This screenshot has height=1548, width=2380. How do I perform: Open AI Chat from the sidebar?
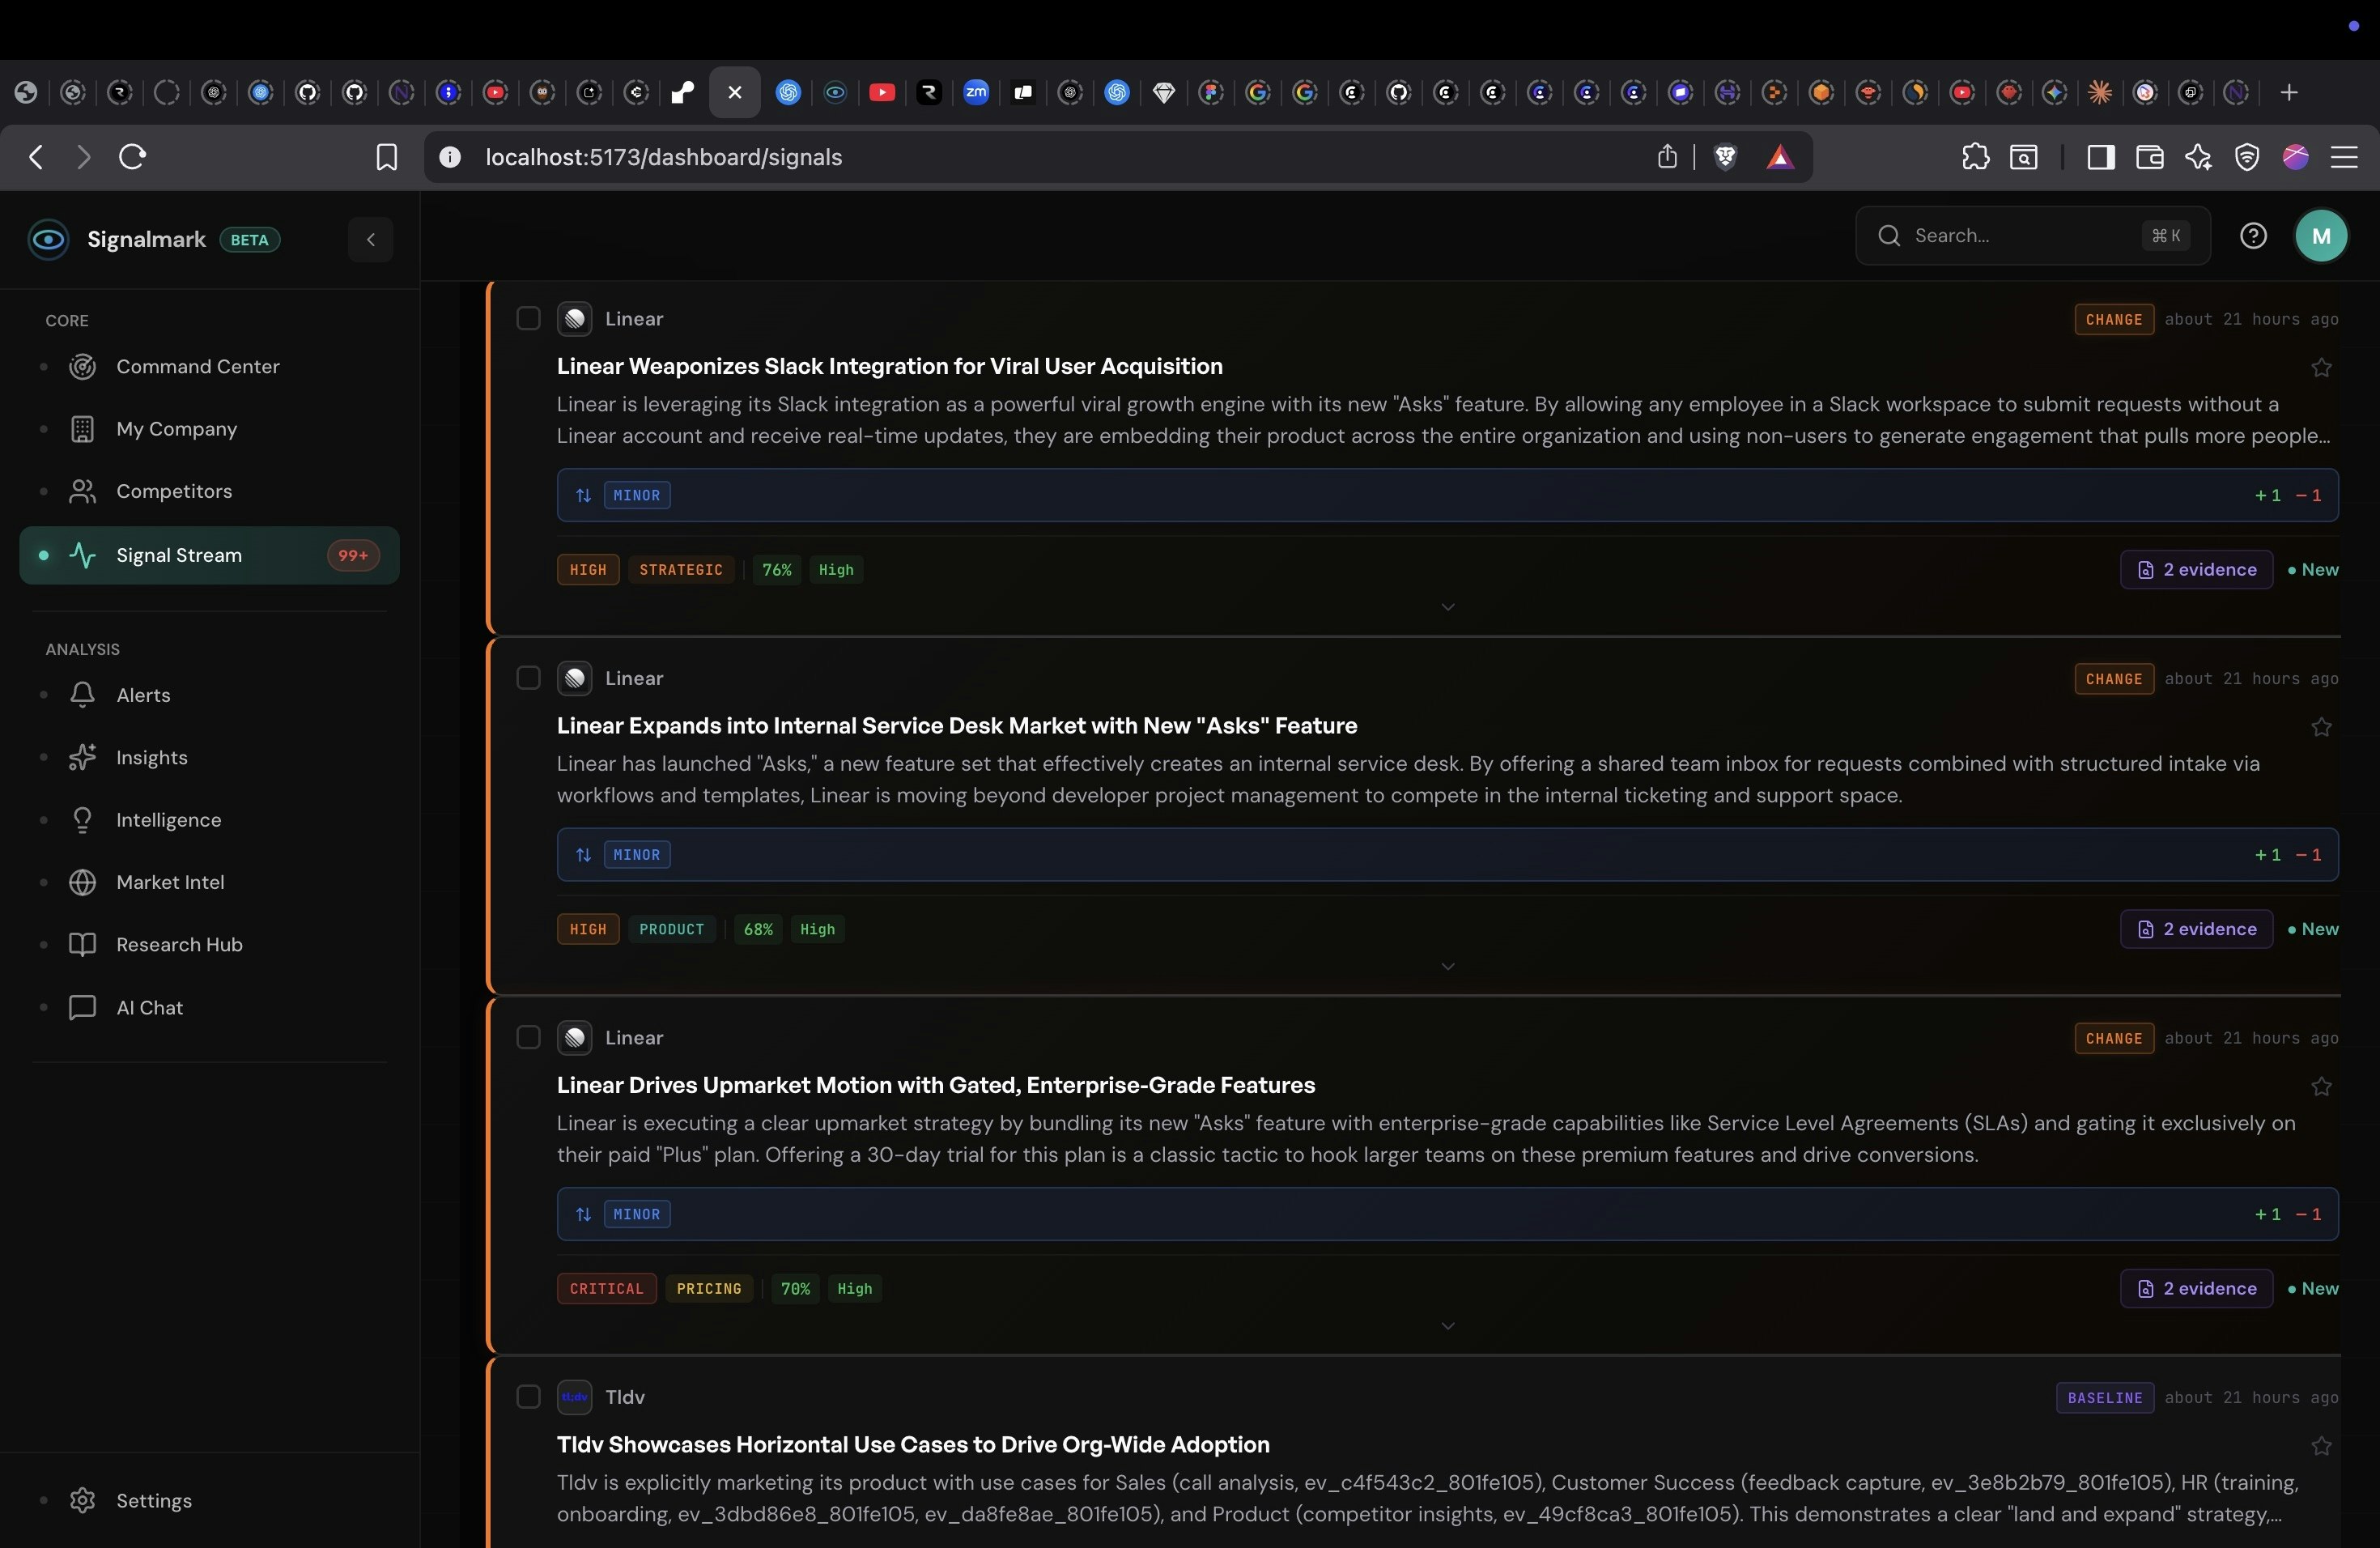point(148,1008)
